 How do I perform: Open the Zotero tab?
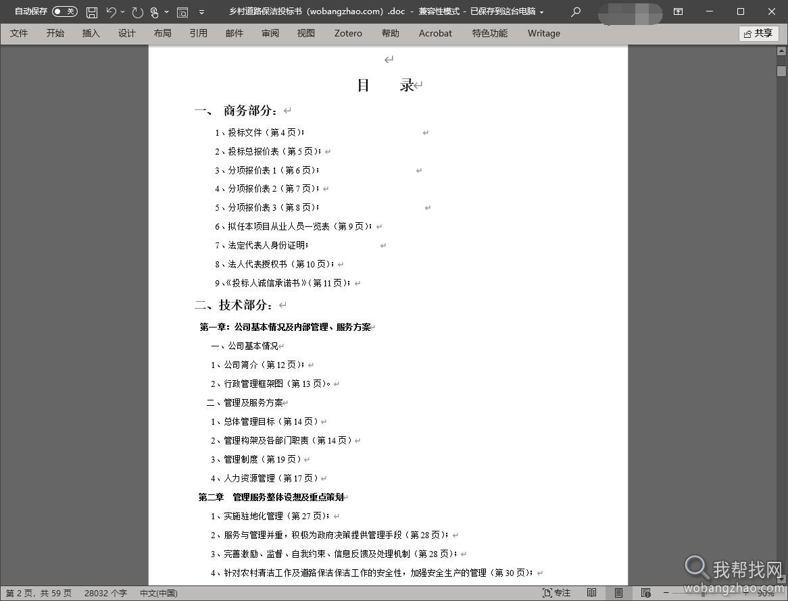click(348, 33)
